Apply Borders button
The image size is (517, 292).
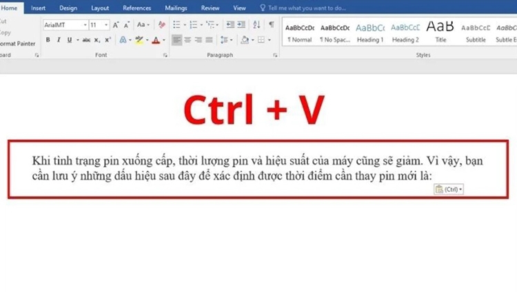click(x=261, y=40)
